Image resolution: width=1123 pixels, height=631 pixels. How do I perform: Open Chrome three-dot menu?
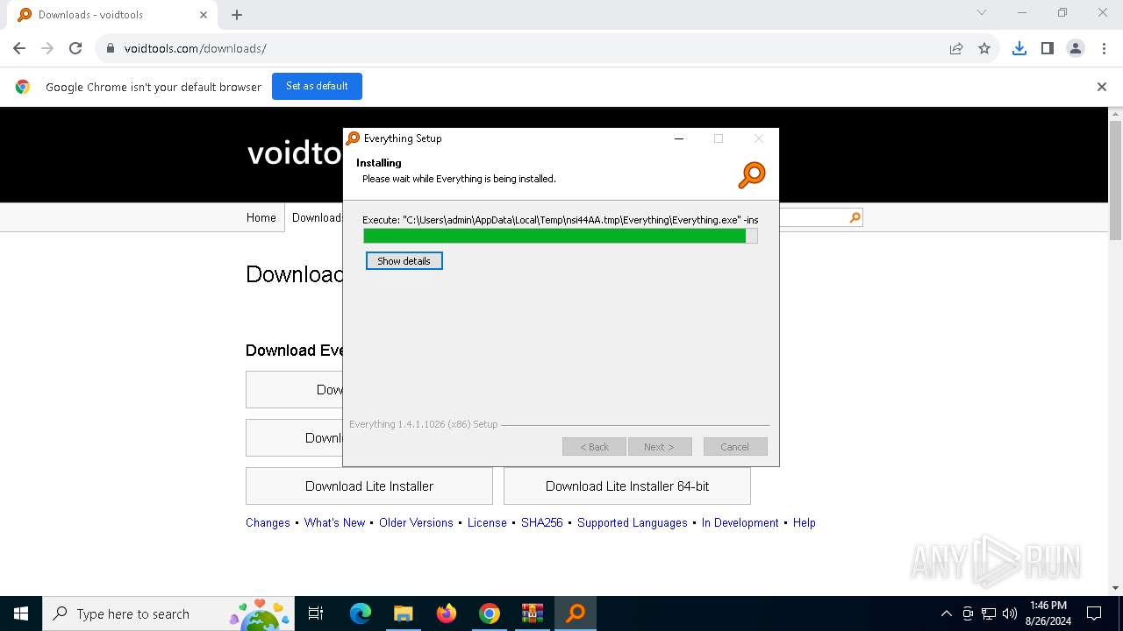click(1103, 48)
